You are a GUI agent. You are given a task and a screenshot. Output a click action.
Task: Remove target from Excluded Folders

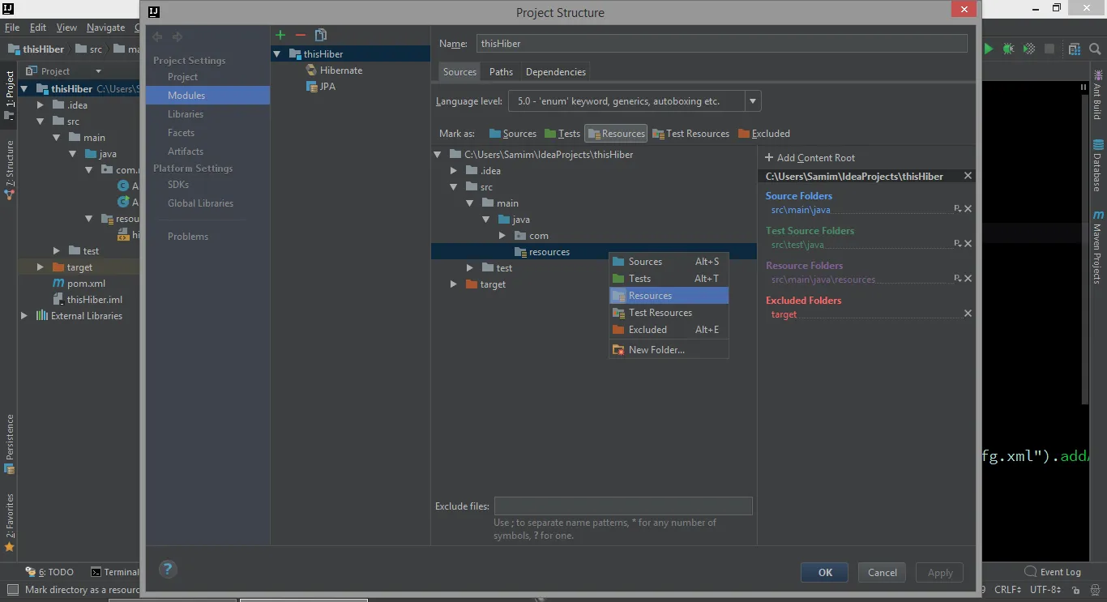(968, 314)
